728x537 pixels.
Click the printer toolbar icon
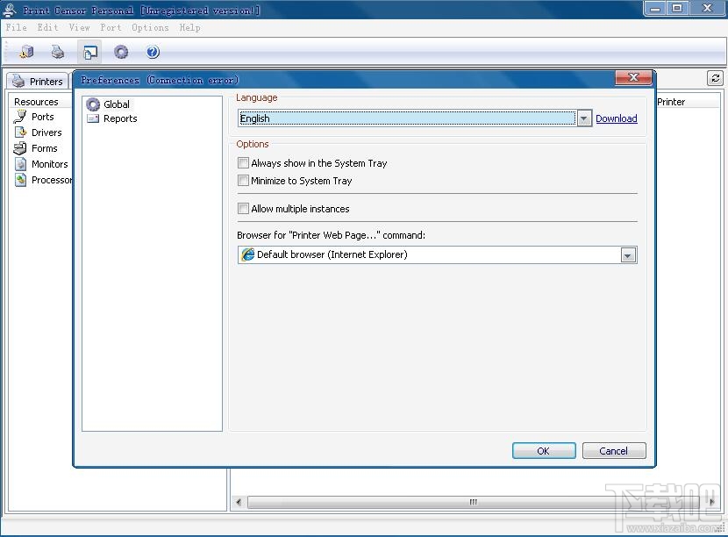58,52
